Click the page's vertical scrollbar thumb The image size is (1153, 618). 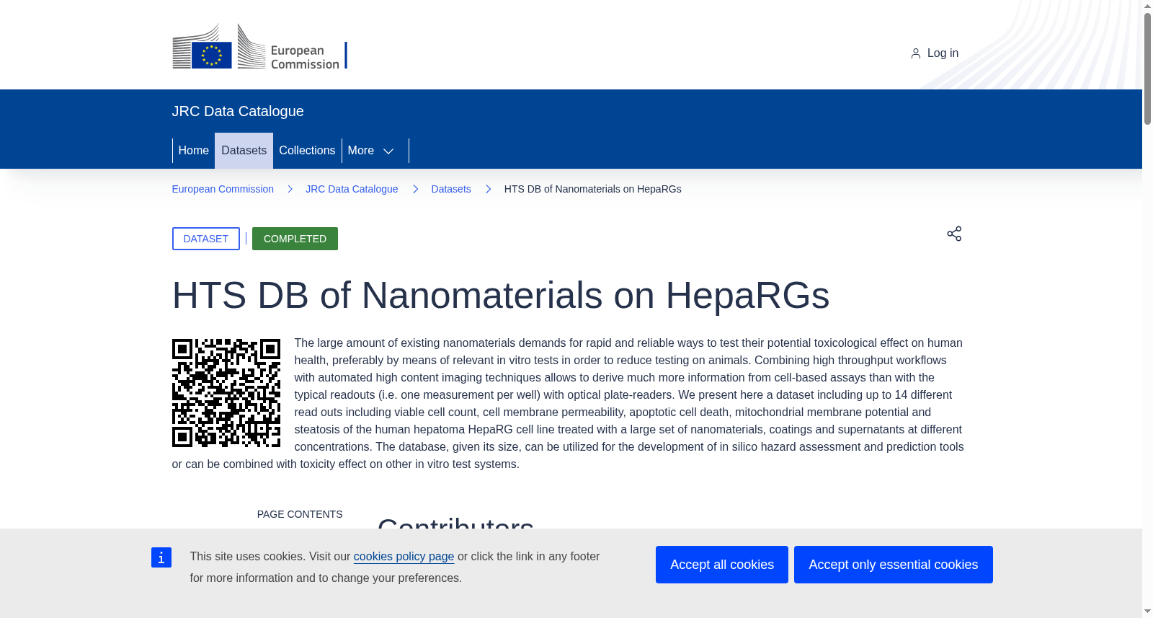click(x=1147, y=69)
